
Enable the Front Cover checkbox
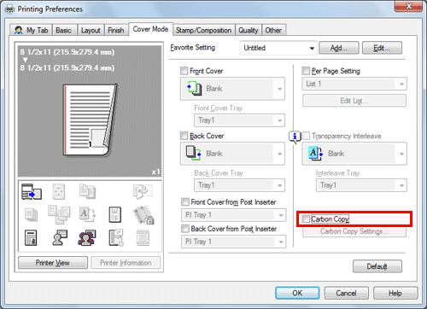(184, 71)
